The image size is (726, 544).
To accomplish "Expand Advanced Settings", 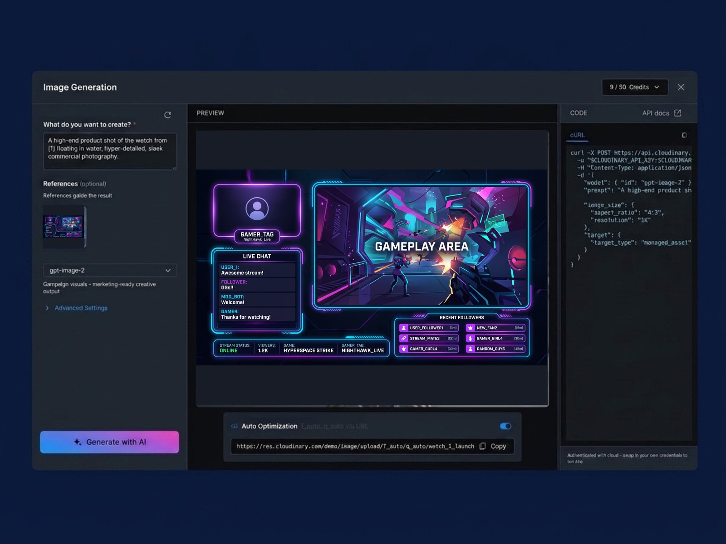I will (x=76, y=308).
